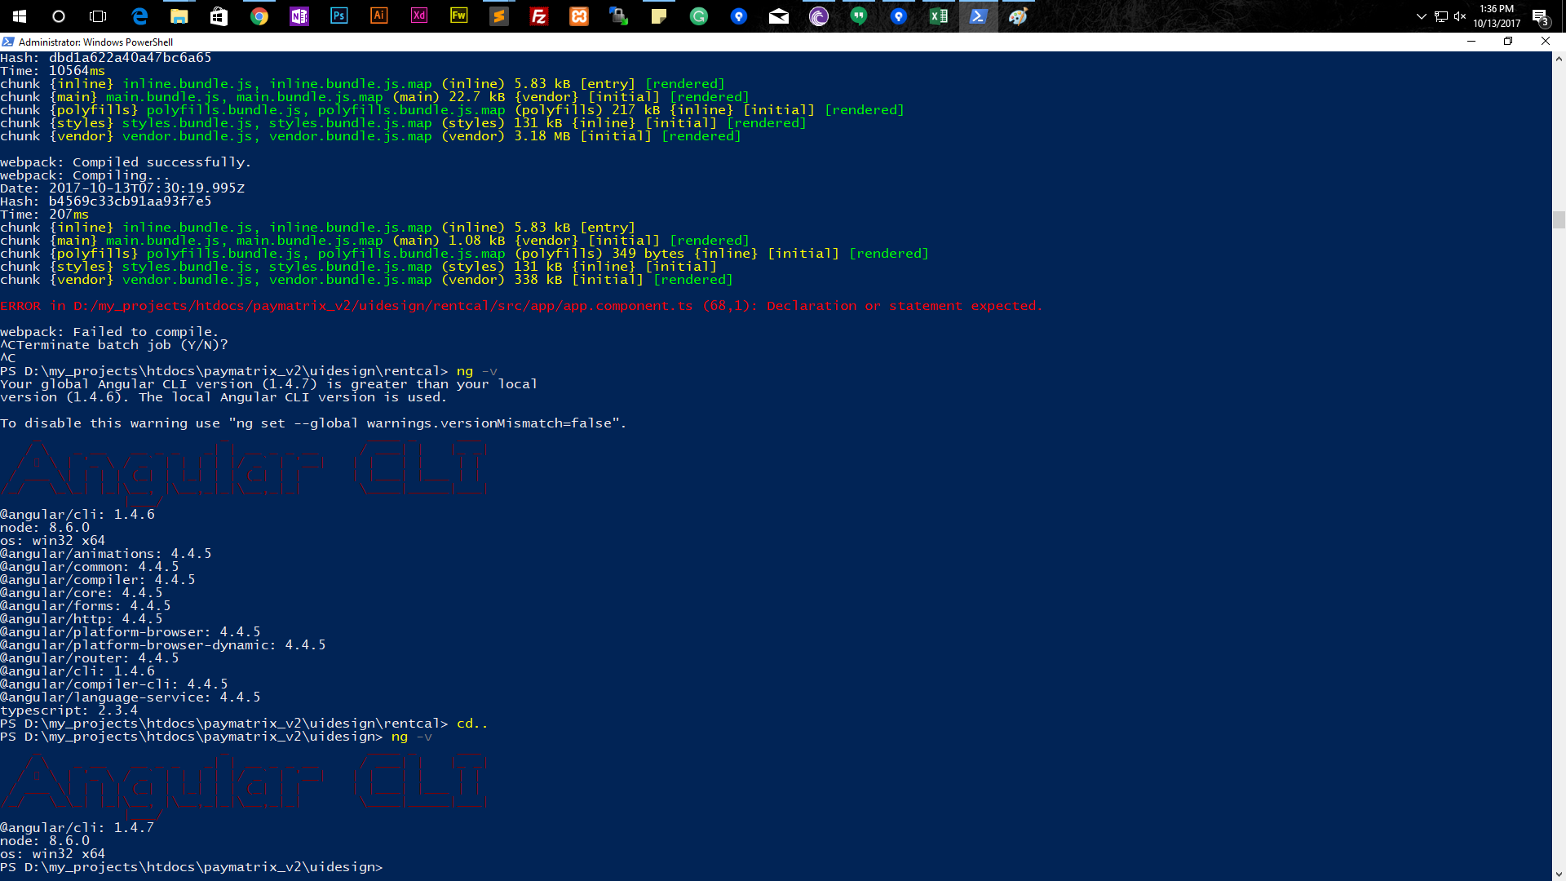The width and height of the screenshot is (1566, 881).
Task: Open the Mail app envelope icon
Action: coord(779,16)
